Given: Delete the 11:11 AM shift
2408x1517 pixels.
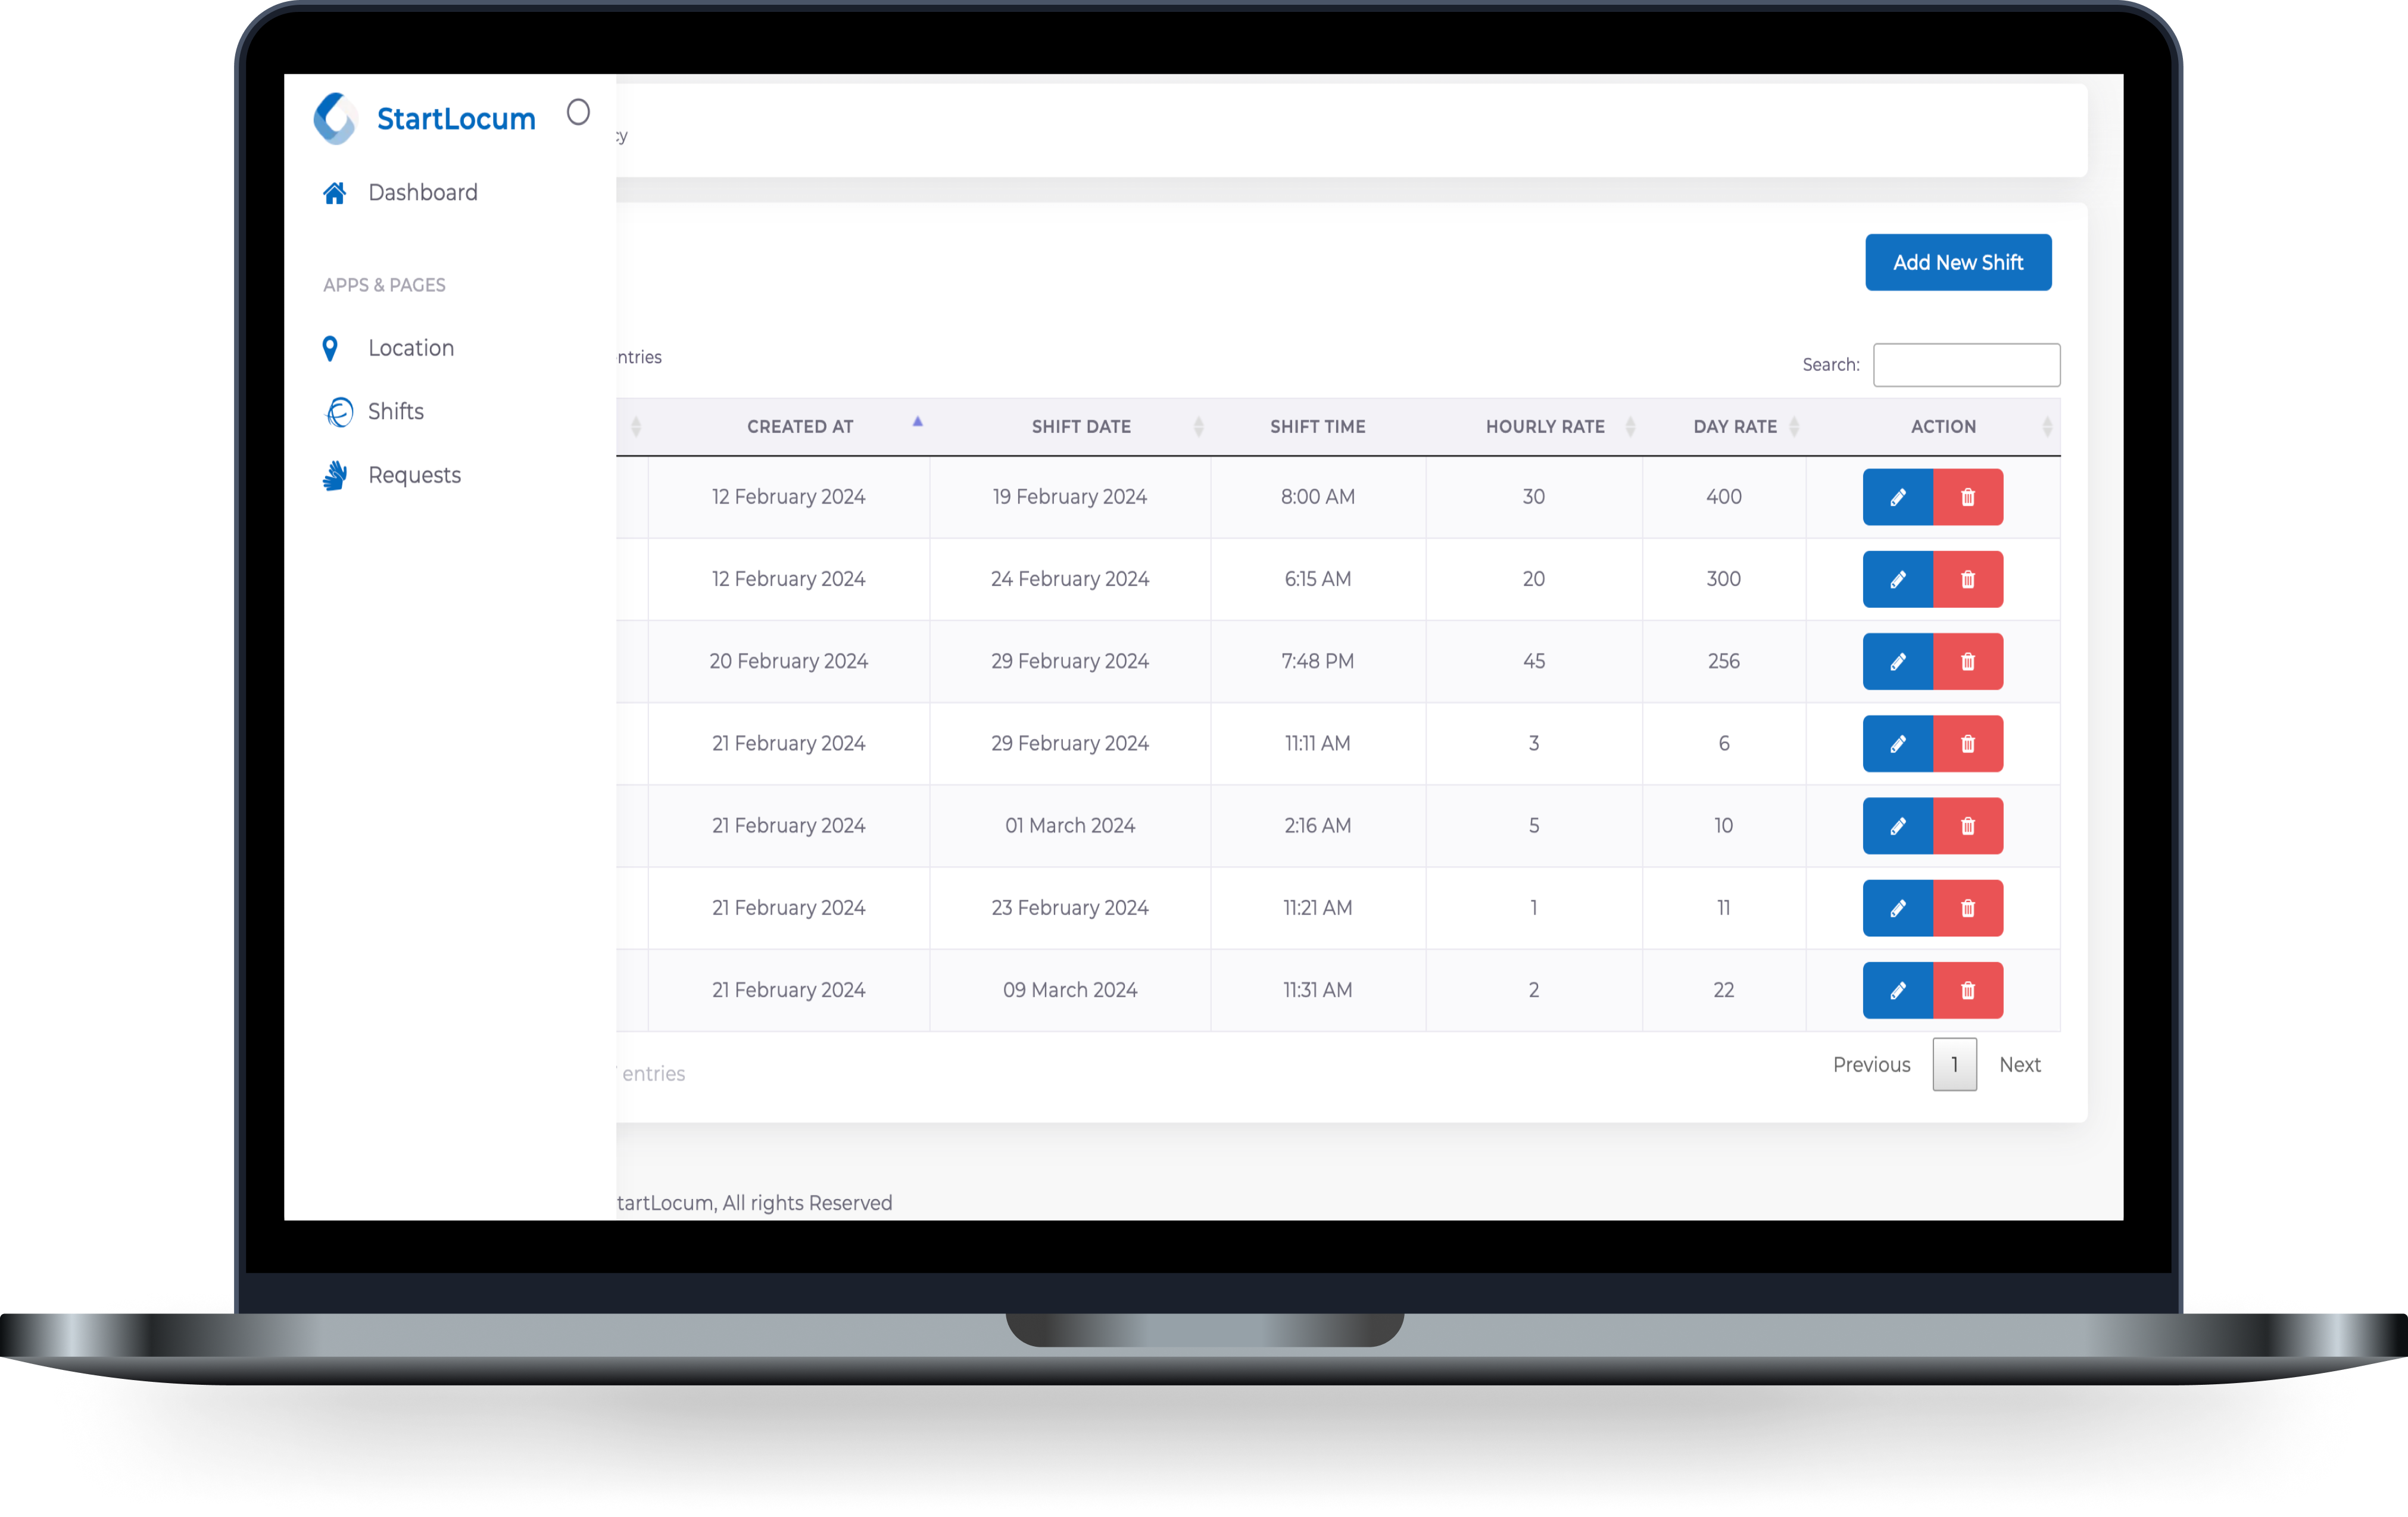Looking at the screenshot, I should click(x=1967, y=743).
